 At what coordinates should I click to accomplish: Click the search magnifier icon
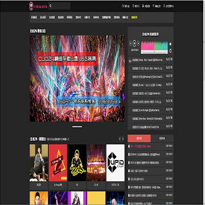(51, 6)
